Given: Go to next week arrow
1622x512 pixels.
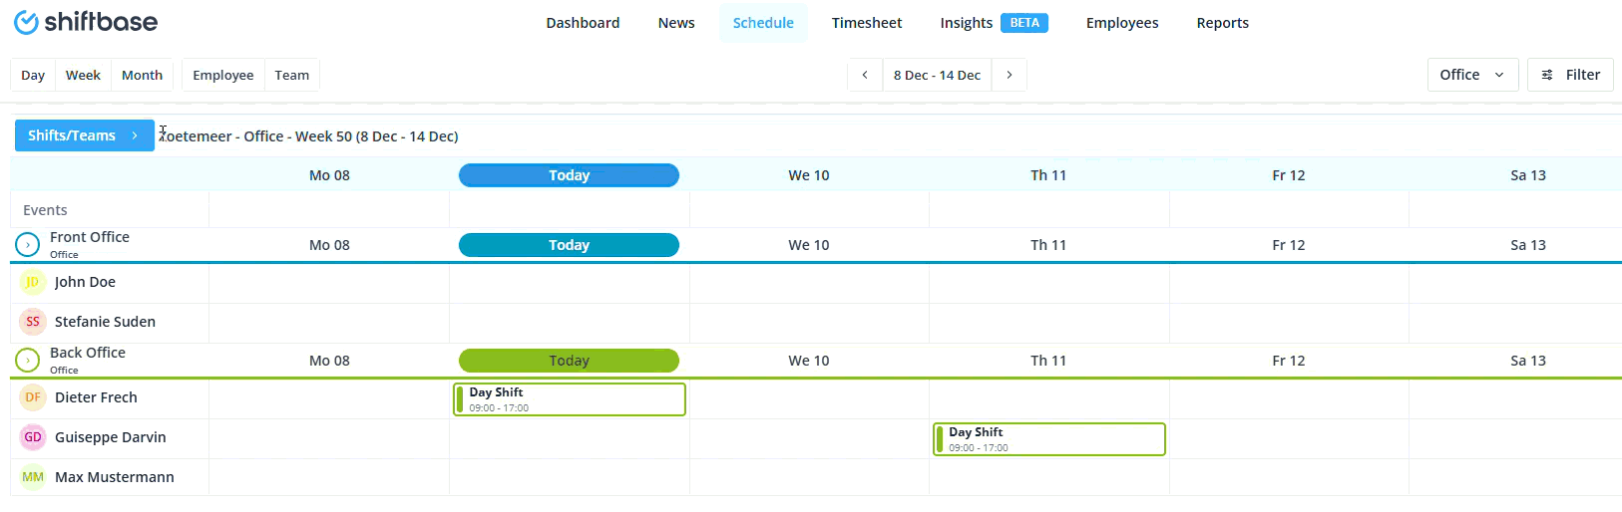Looking at the screenshot, I should coord(1010,75).
